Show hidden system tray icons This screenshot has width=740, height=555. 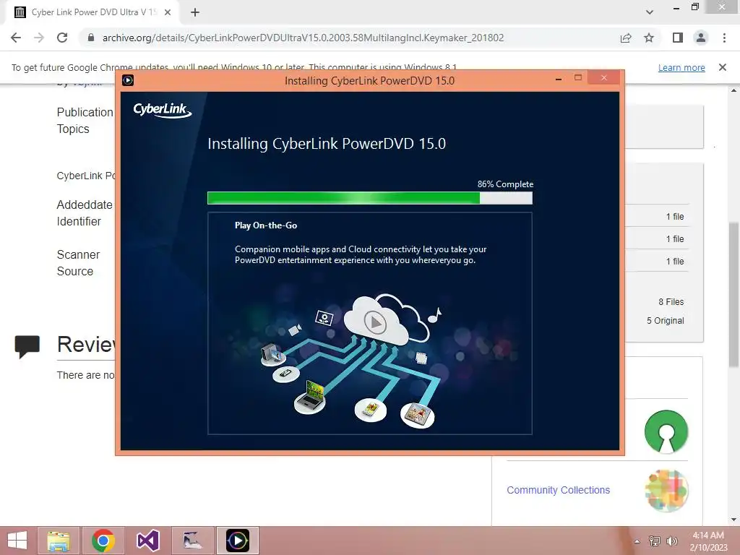637,541
